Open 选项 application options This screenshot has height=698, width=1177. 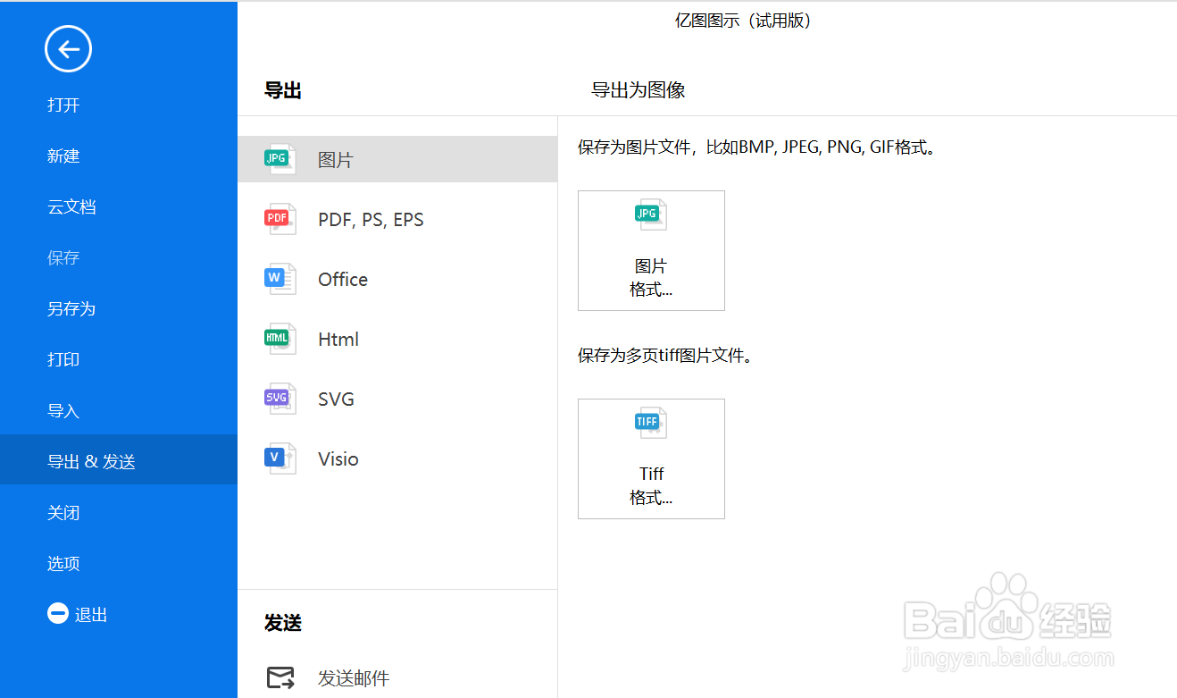63,563
